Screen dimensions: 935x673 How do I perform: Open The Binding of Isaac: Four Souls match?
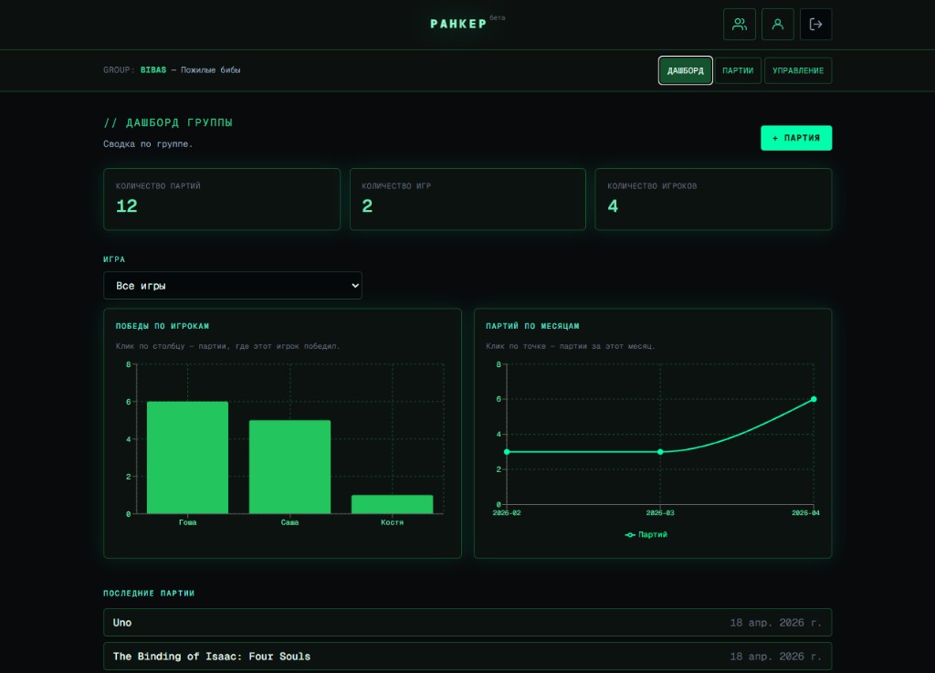pyautogui.click(x=467, y=656)
